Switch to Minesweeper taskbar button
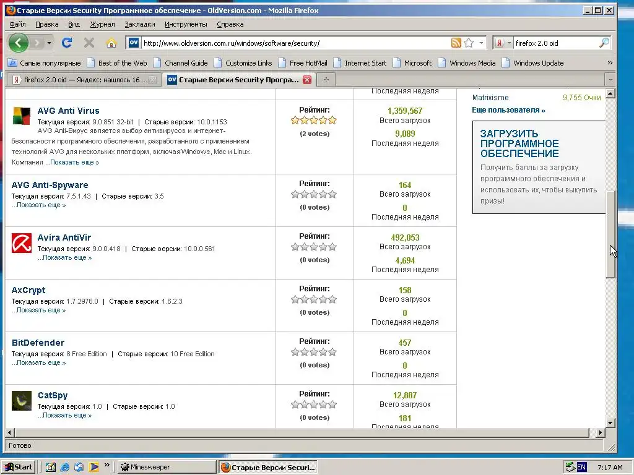Image resolution: width=634 pixels, height=475 pixels. [x=167, y=467]
